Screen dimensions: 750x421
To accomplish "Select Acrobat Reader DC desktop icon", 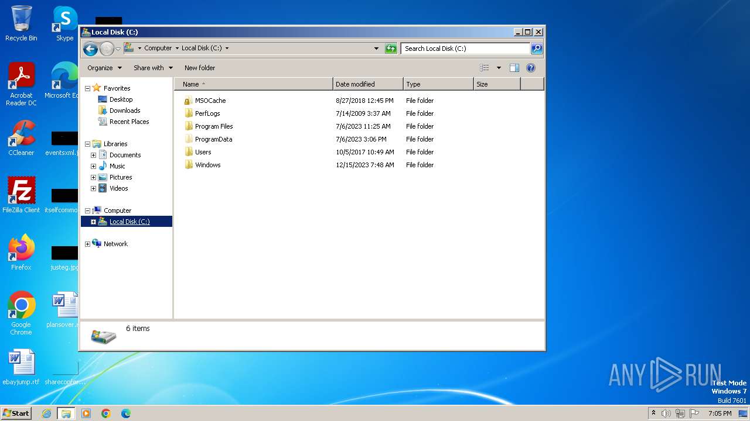I will [x=21, y=84].
